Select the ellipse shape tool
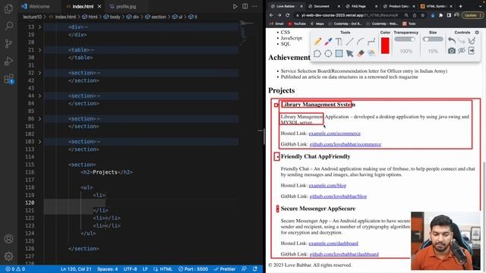The image size is (486, 273). [x=328, y=54]
